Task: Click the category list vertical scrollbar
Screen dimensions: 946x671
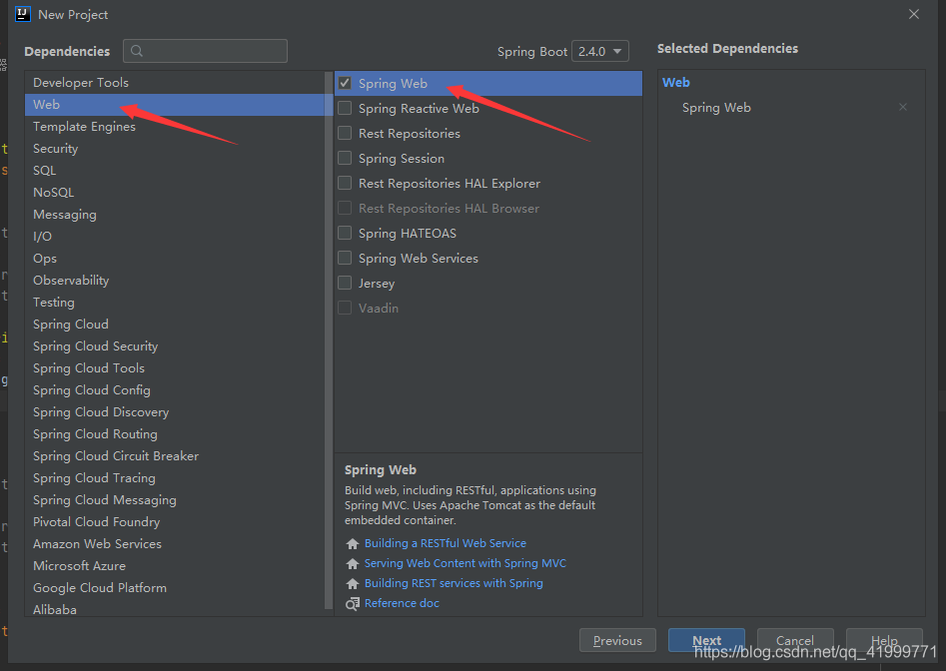Action: click(x=329, y=340)
